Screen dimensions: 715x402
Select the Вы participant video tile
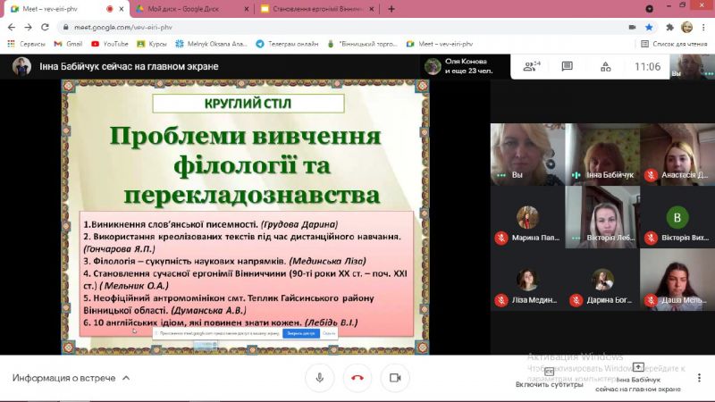[527, 154]
